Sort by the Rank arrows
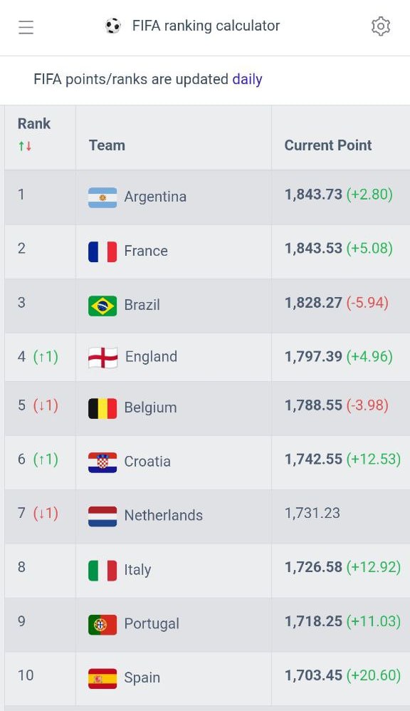 25,146
